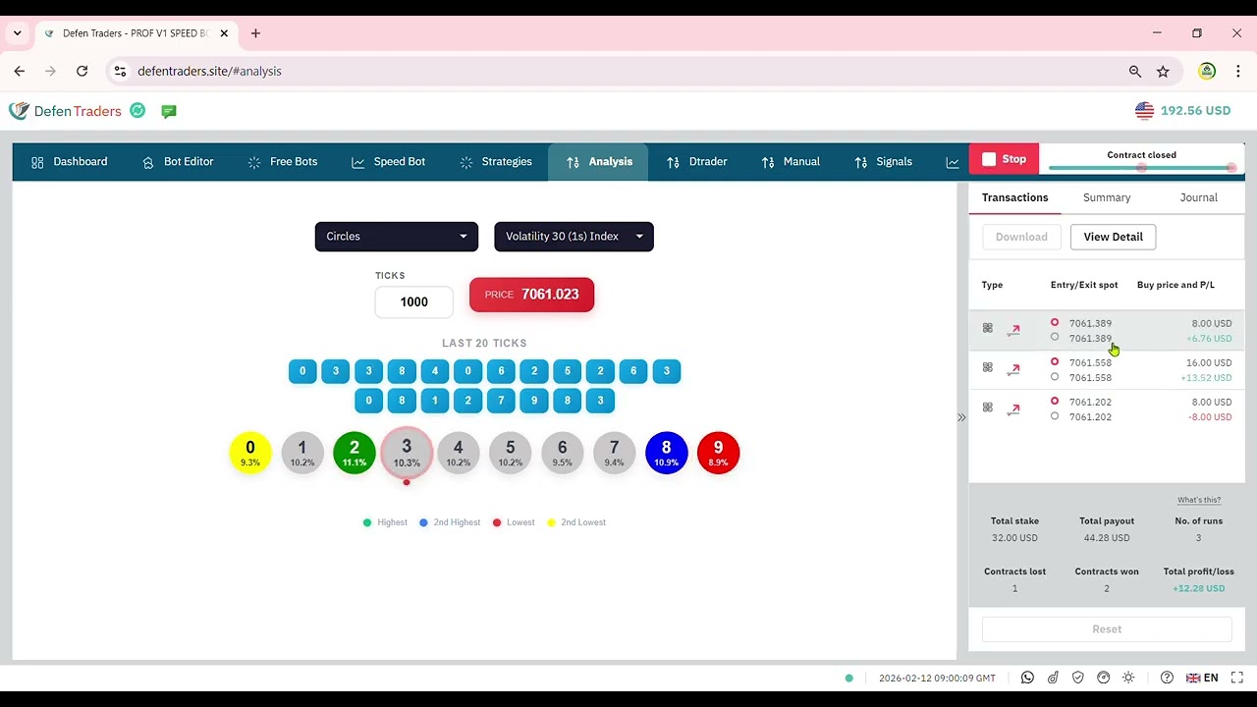Switch to the Summary tab

1107,197
